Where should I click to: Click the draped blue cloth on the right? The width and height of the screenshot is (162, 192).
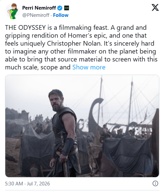128,154
